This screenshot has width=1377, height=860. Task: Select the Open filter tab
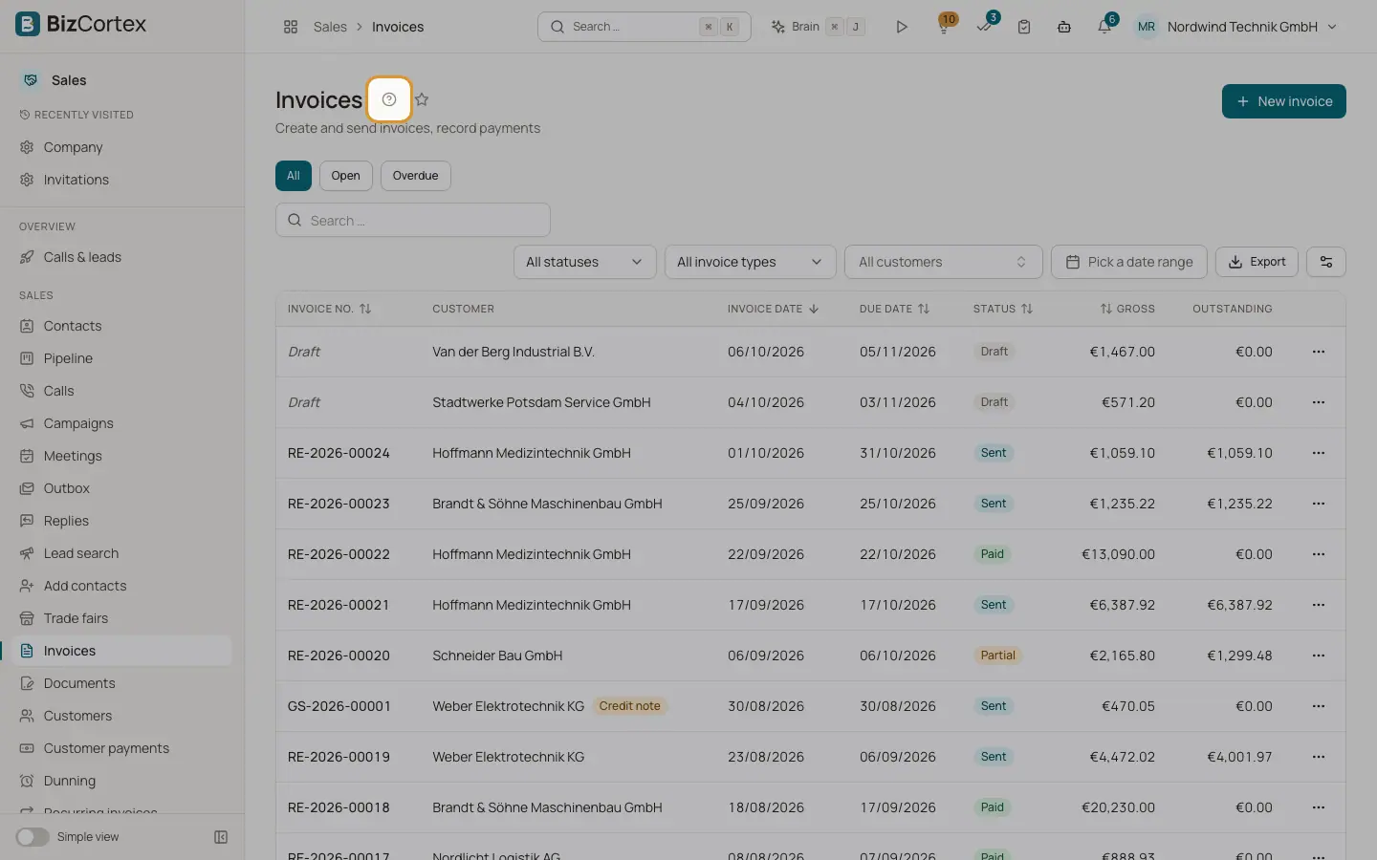346,176
